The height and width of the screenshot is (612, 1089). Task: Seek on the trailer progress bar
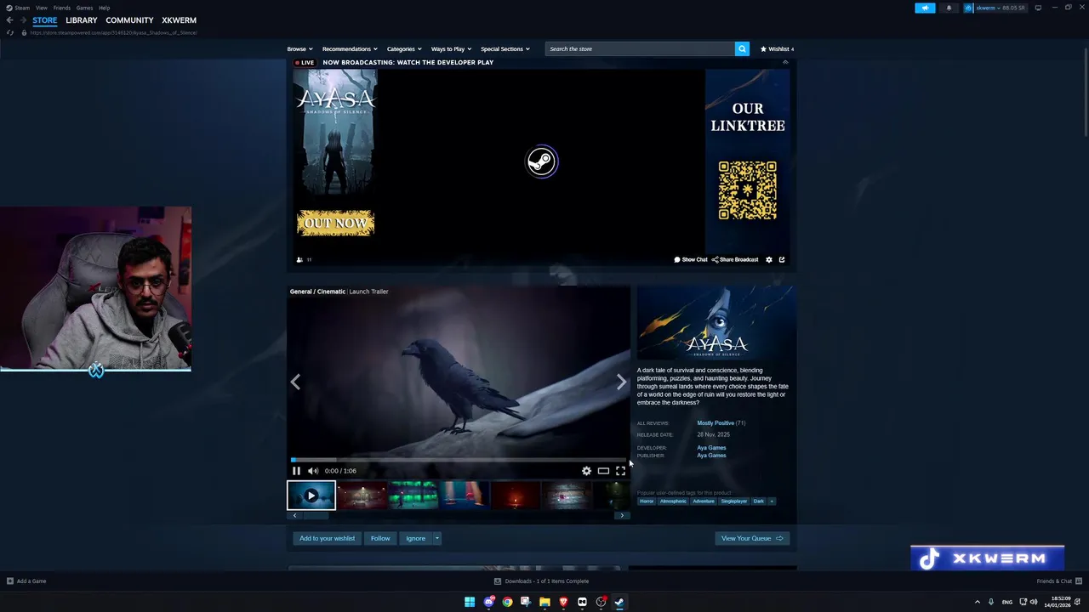click(x=459, y=460)
